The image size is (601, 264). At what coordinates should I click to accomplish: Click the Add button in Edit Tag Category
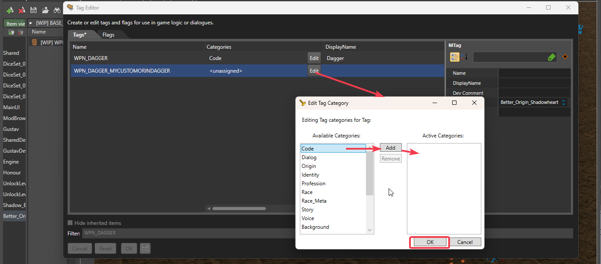coord(390,148)
